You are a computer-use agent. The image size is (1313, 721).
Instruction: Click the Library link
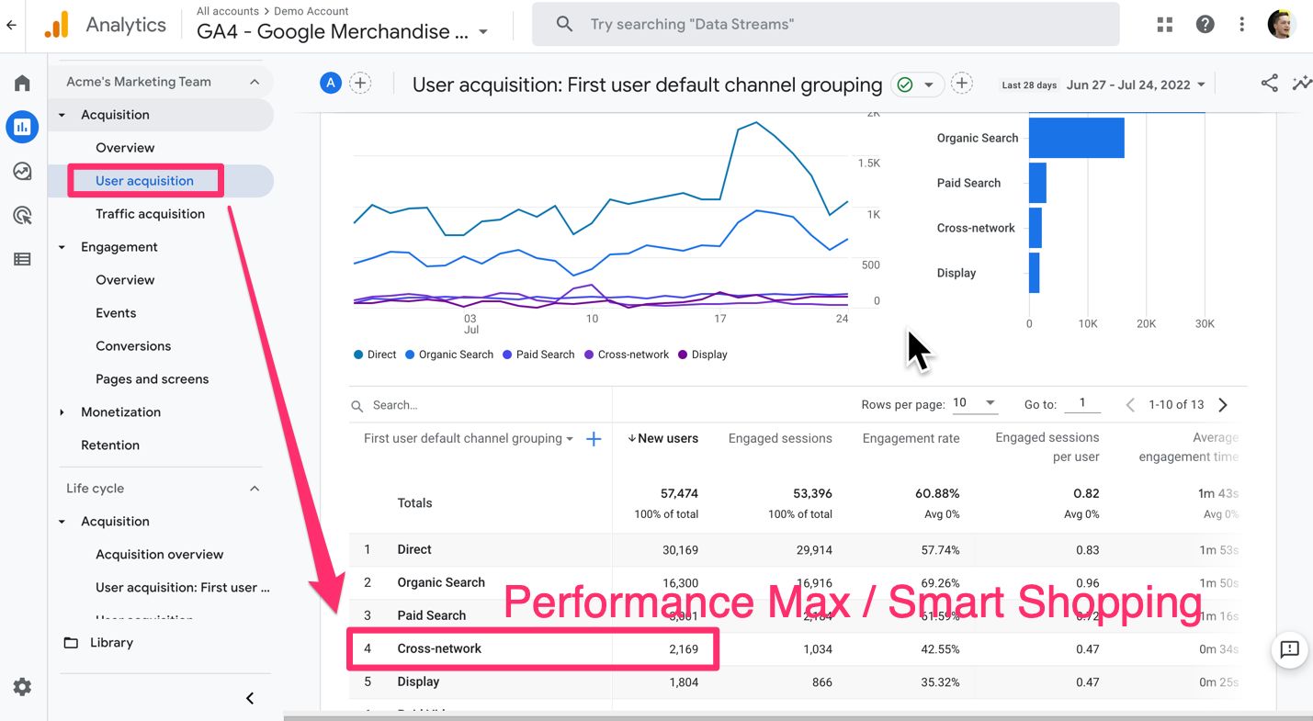pyautogui.click(x=111, y=643)
